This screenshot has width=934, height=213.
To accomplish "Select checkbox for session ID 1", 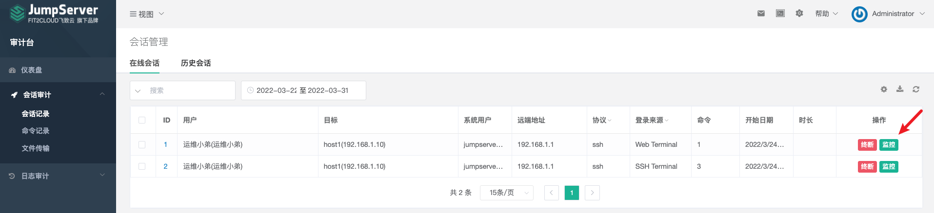I will [x=142, y=144].
